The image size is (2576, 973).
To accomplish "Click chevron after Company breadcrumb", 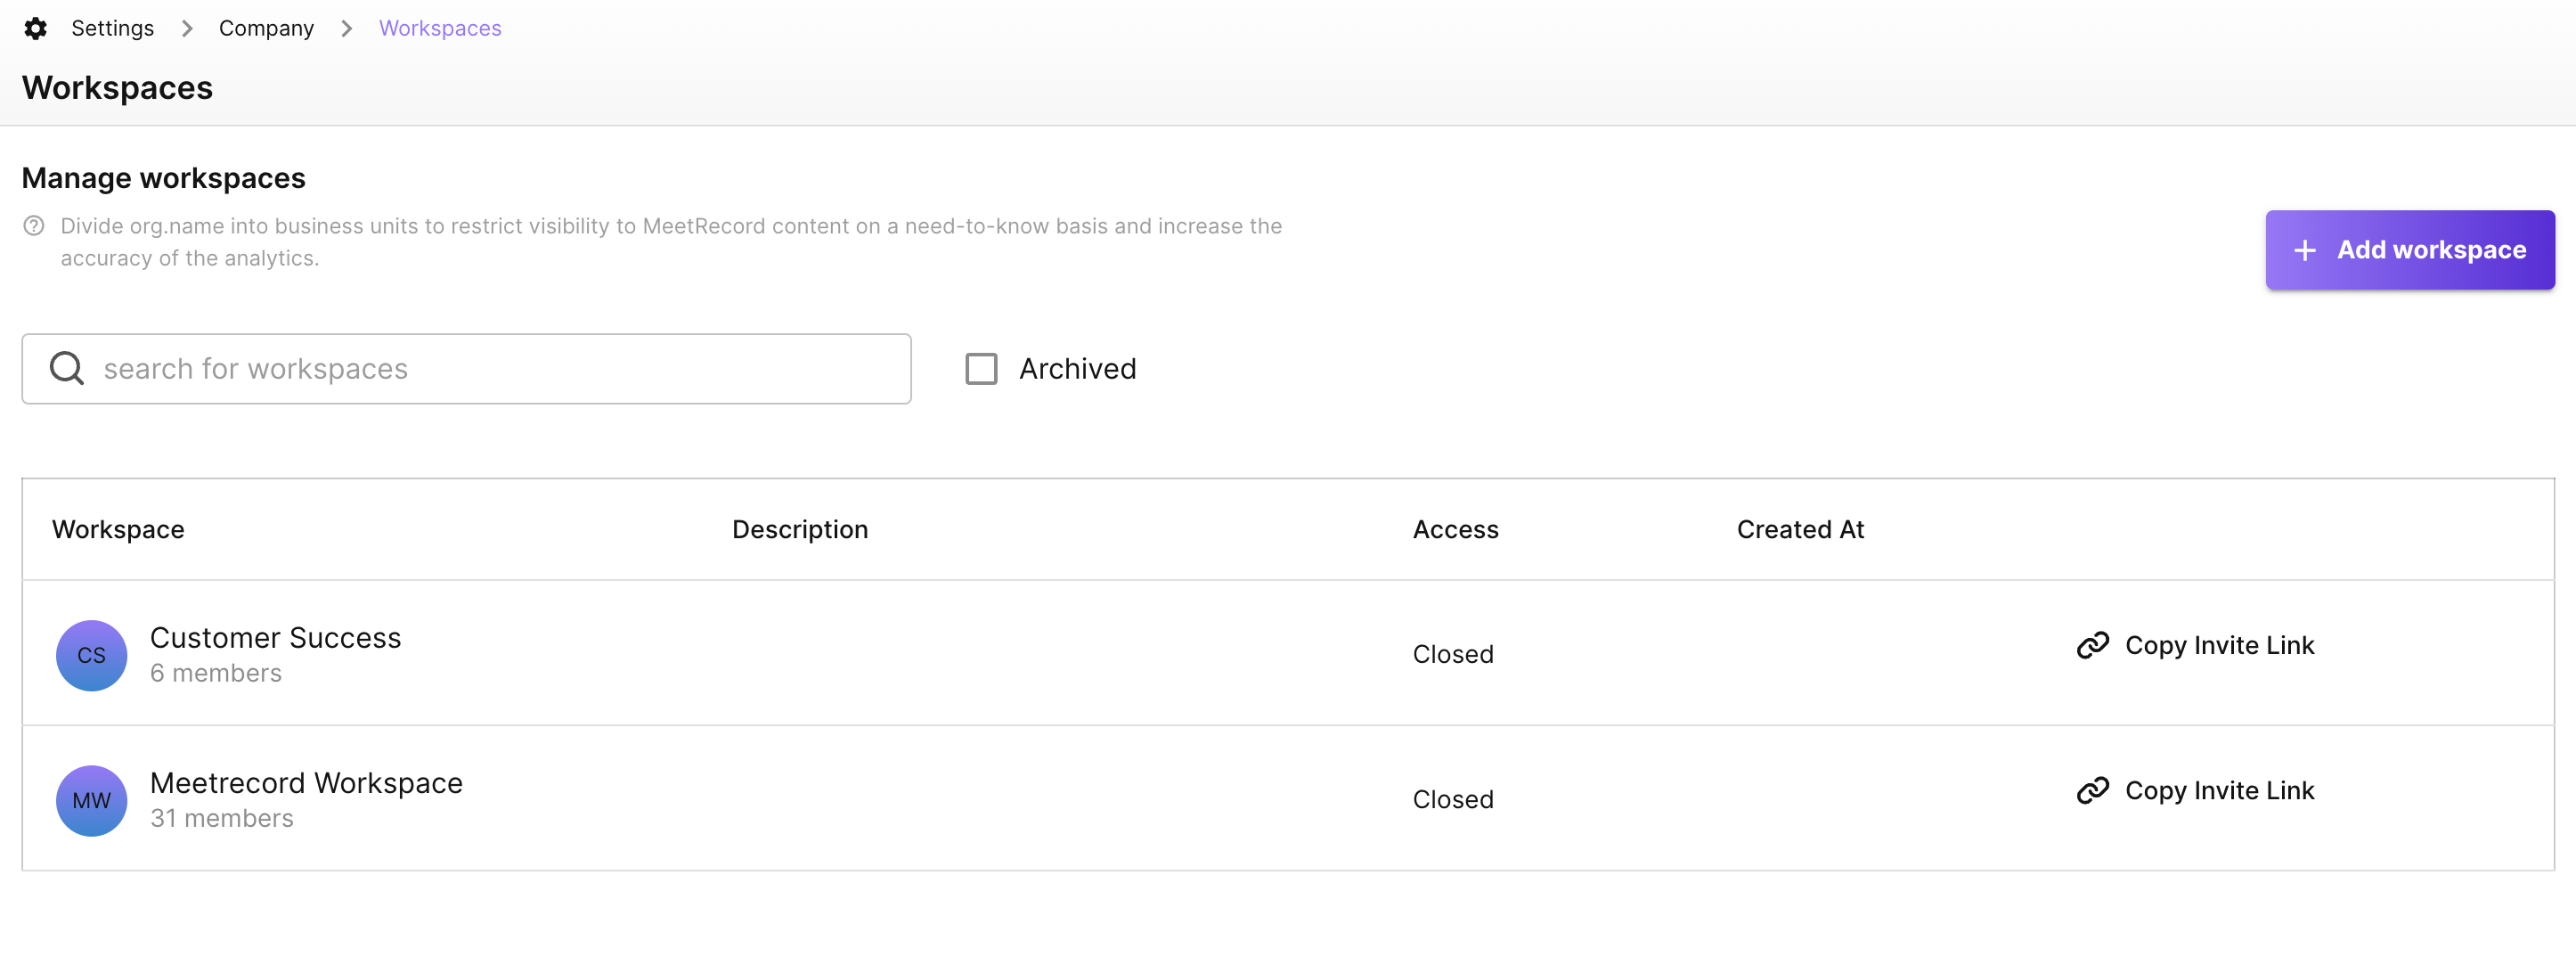I will point(347,28).
